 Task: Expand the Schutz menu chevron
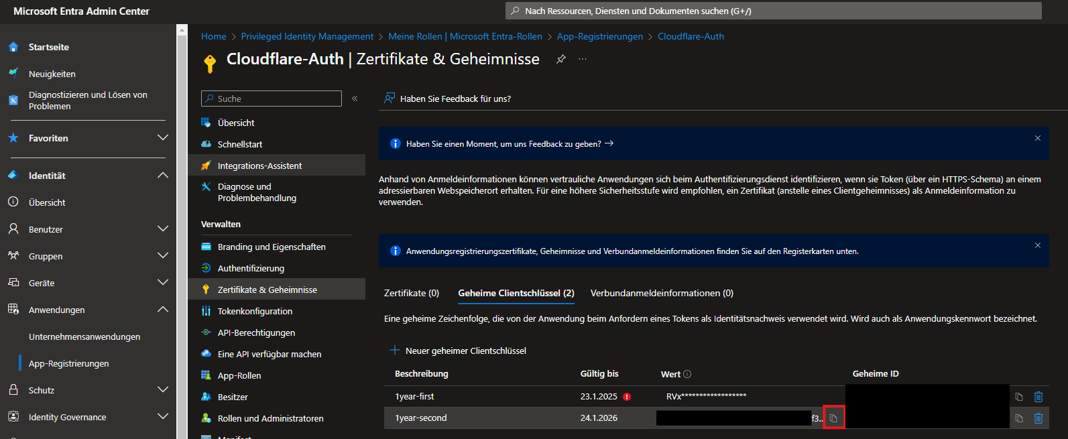tap(162, 389)
